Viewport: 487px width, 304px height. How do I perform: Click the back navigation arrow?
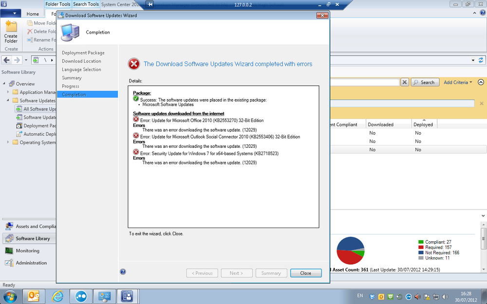pos(7,60)
